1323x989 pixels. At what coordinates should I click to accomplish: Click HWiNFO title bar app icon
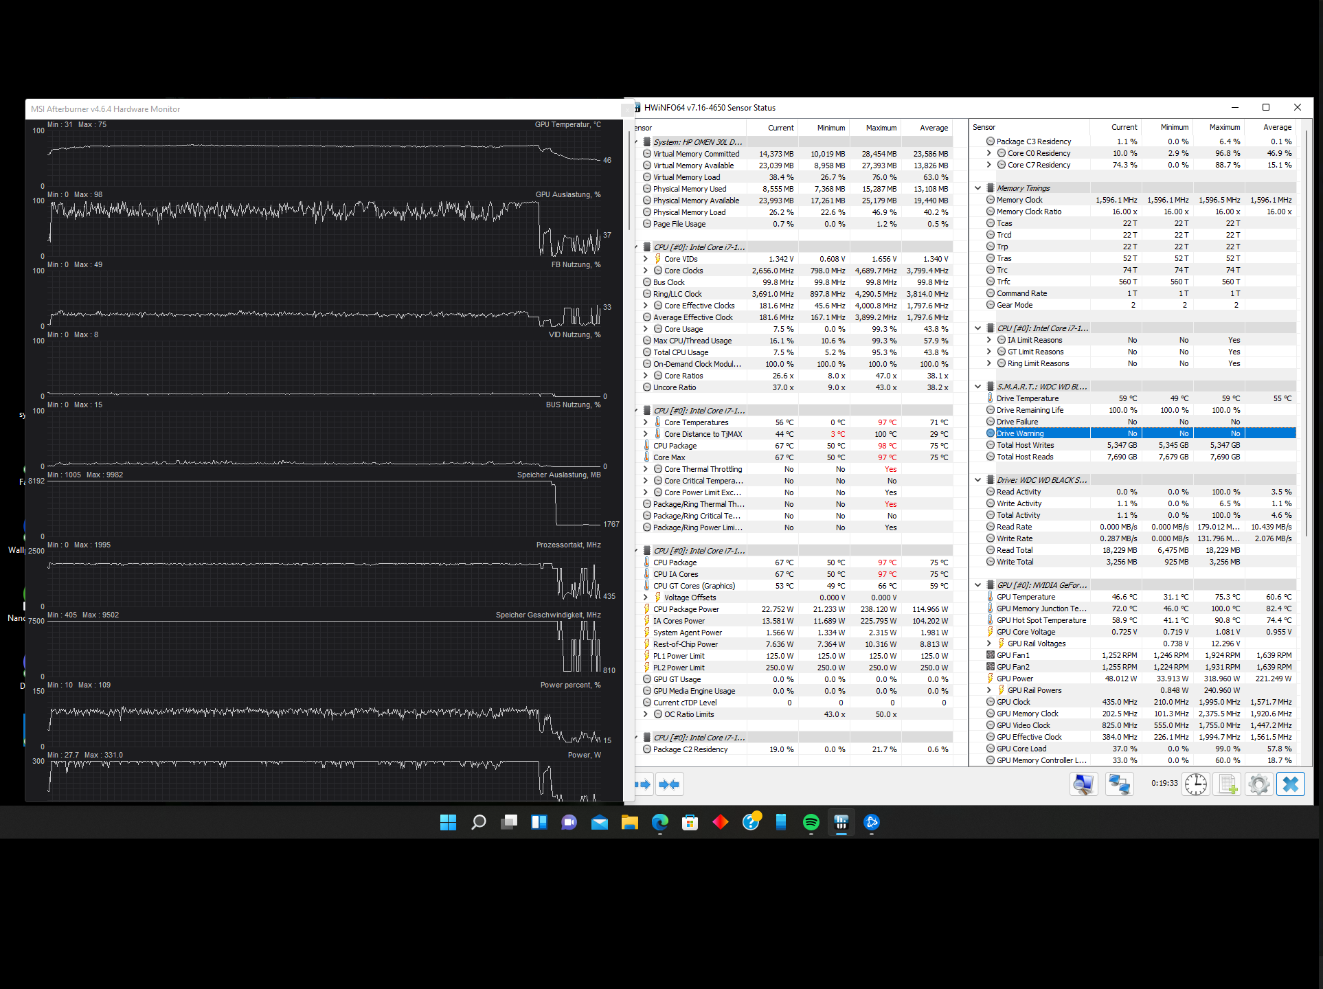637,108
